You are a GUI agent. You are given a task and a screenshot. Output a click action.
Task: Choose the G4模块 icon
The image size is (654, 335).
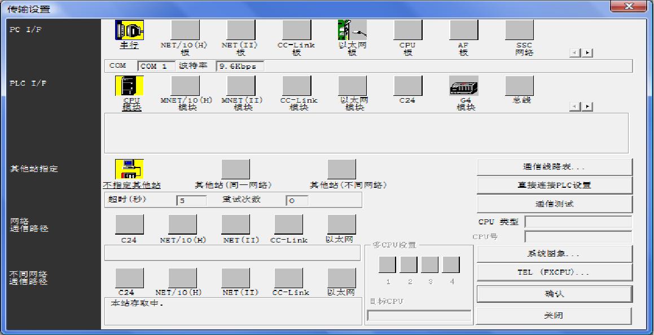pos(464,86)
